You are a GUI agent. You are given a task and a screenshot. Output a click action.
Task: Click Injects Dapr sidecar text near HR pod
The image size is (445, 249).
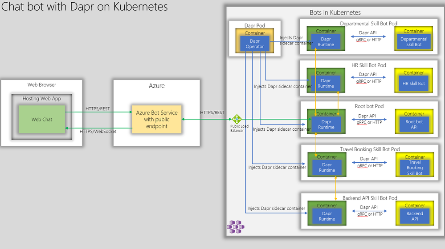coord(283,86)
